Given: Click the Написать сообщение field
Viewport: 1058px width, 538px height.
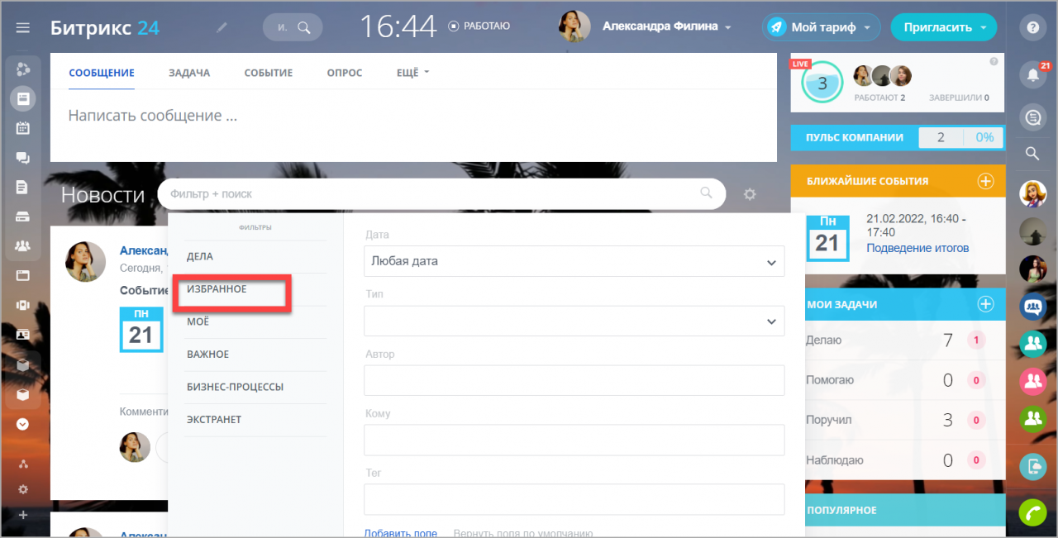Looking at the screenshot, I should 413,116.
